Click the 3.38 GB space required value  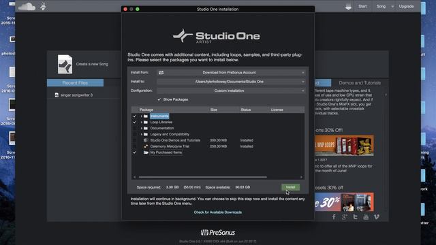tap(172, 187)
